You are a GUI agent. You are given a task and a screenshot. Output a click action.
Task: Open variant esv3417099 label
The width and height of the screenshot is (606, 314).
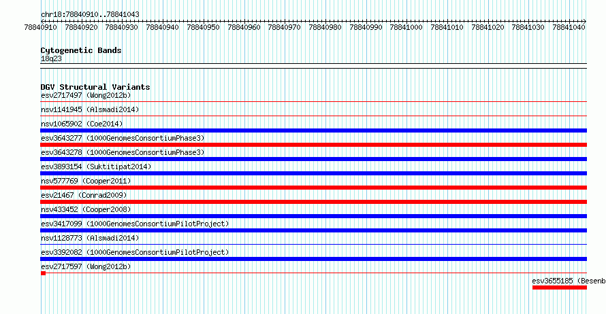(x=135, y=224)
